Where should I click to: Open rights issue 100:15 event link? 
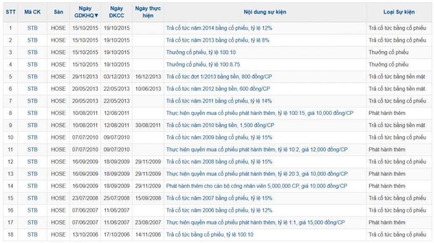pos(259,113)
